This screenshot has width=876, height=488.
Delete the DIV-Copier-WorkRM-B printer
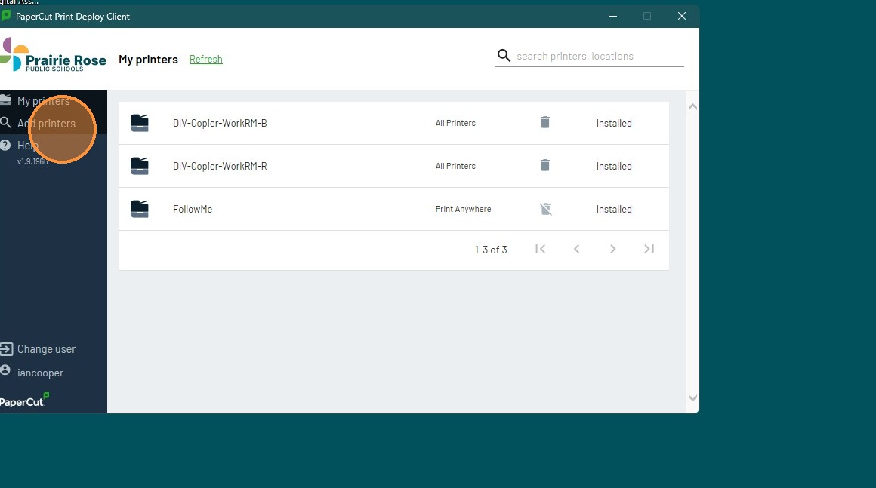point(545,122)
